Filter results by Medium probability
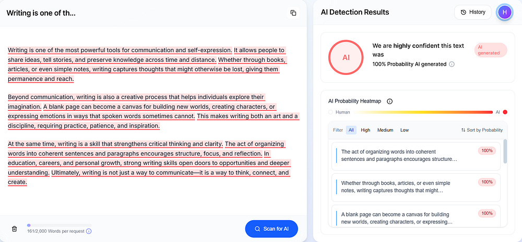522x242 pixels. pos(385,130)
